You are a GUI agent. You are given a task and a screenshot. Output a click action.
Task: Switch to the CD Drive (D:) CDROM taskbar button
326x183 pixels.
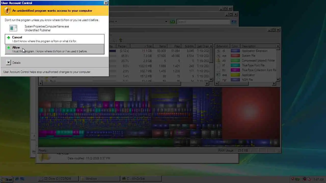click(58, 179)
